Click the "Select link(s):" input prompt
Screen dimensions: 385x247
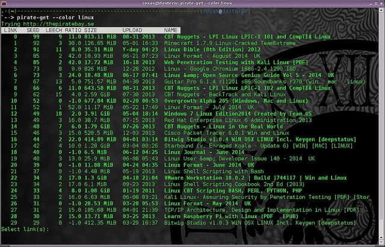tap(24, 230)
